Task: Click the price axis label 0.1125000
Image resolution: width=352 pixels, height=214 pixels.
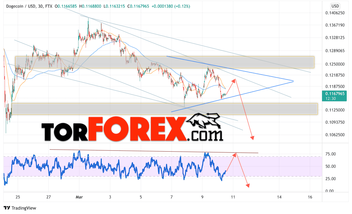Action: click(x=335, y=110)
